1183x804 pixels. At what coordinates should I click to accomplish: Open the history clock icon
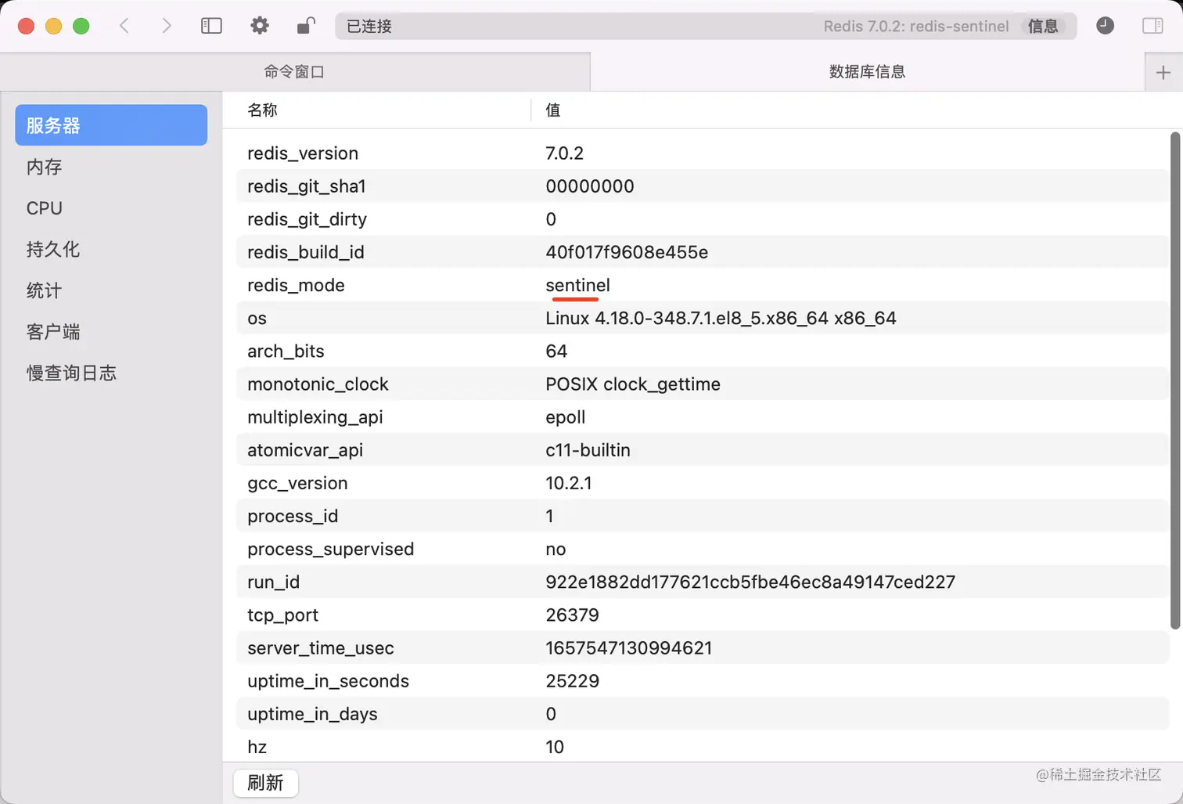point(1105,25)
